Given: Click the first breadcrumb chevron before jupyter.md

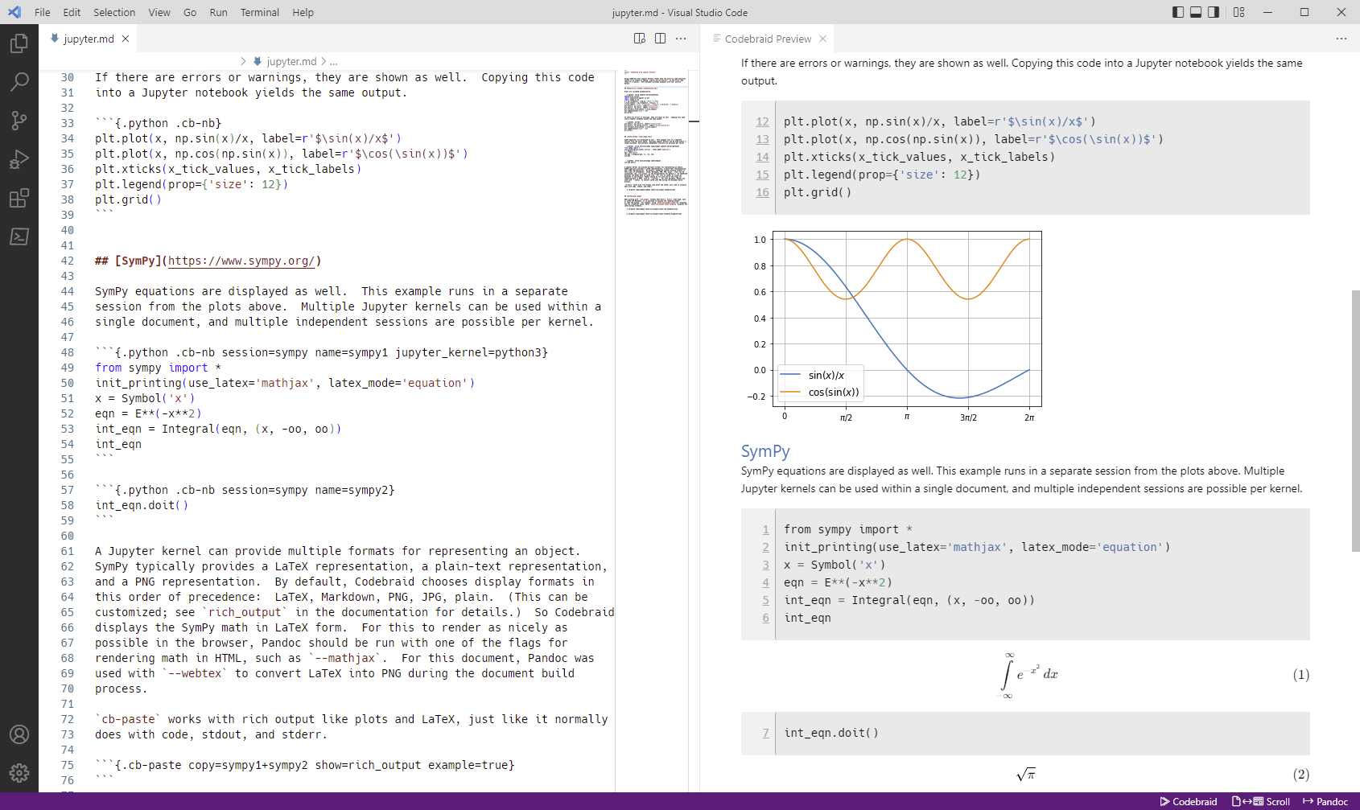Looking at the screenshot, I should [243, 61].
